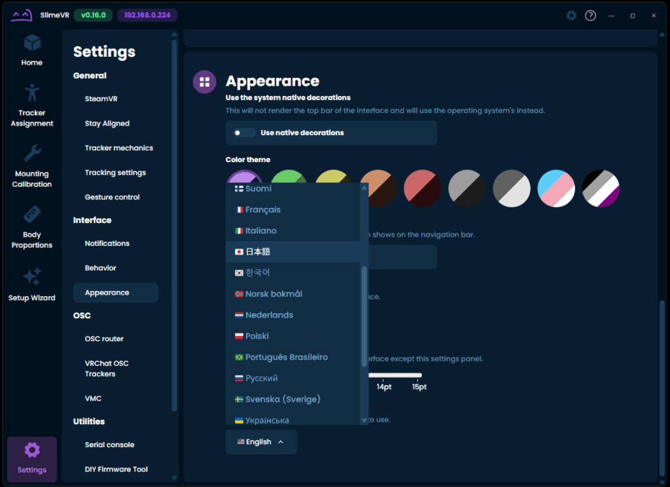Select Appearance in settings sidebar
670x487 pixels.
point(115,292)
